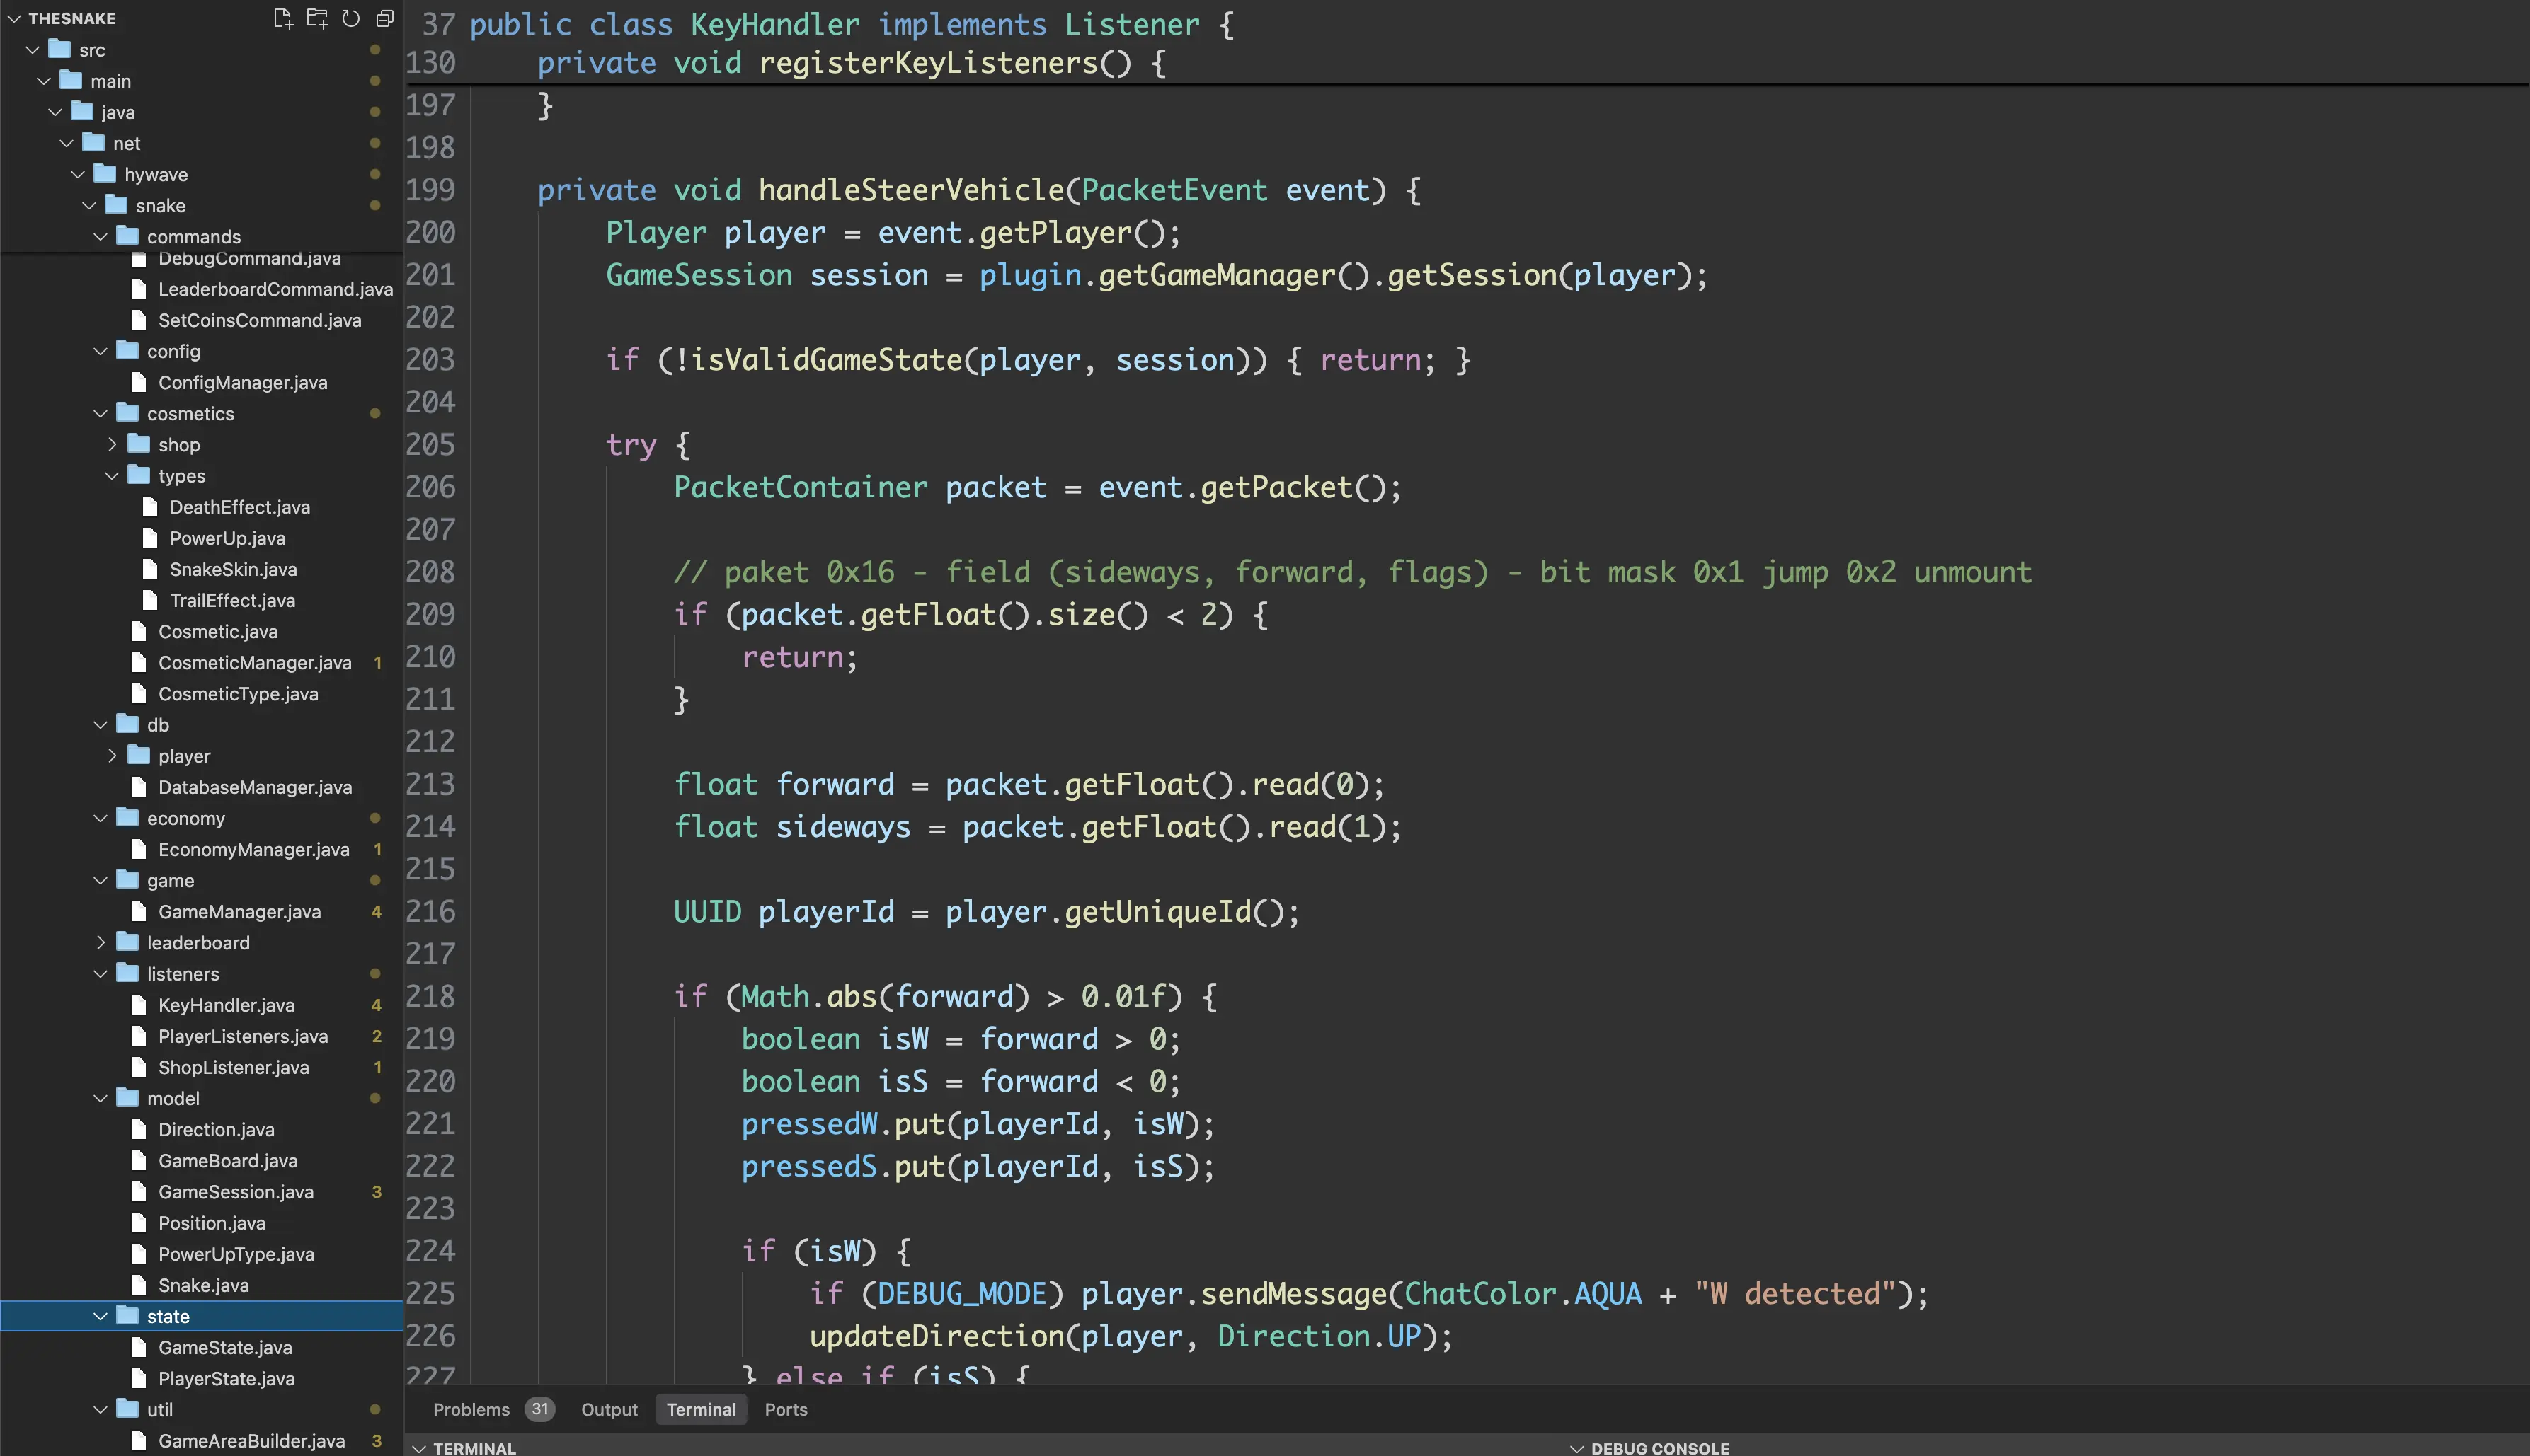Click the Problems count badge 31

[x=540, y=1409]
